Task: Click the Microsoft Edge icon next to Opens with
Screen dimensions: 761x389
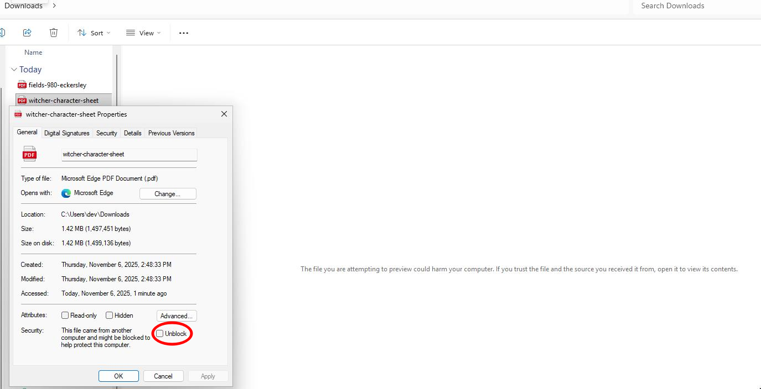Action: pos(66,193)
